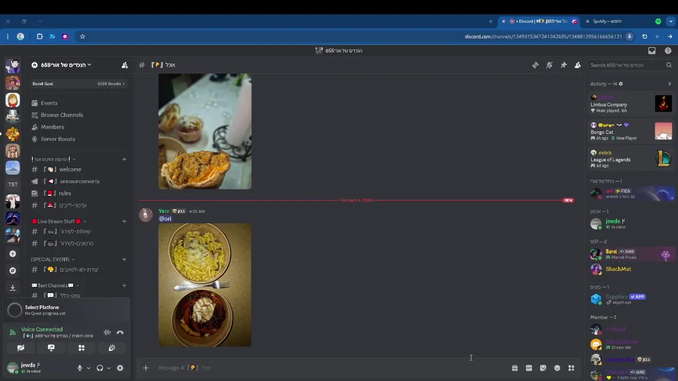678x381 pixels.
Task: Open Members page
Action: pyautogui.click(x=52, y=127)
